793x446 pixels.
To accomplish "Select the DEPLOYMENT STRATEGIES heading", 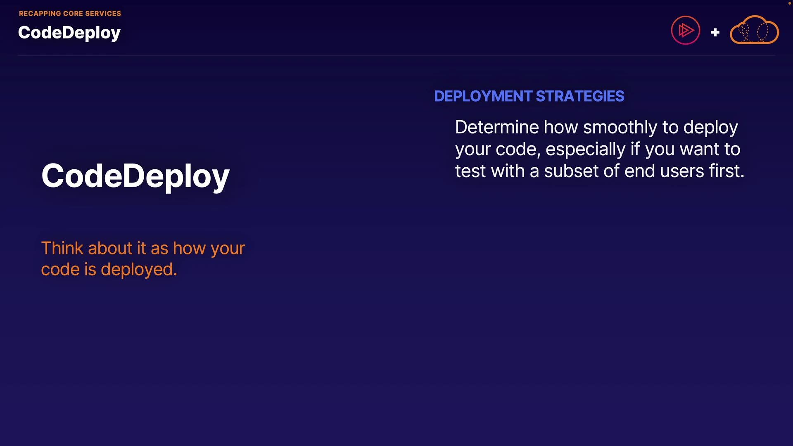I will coord(529,96).
